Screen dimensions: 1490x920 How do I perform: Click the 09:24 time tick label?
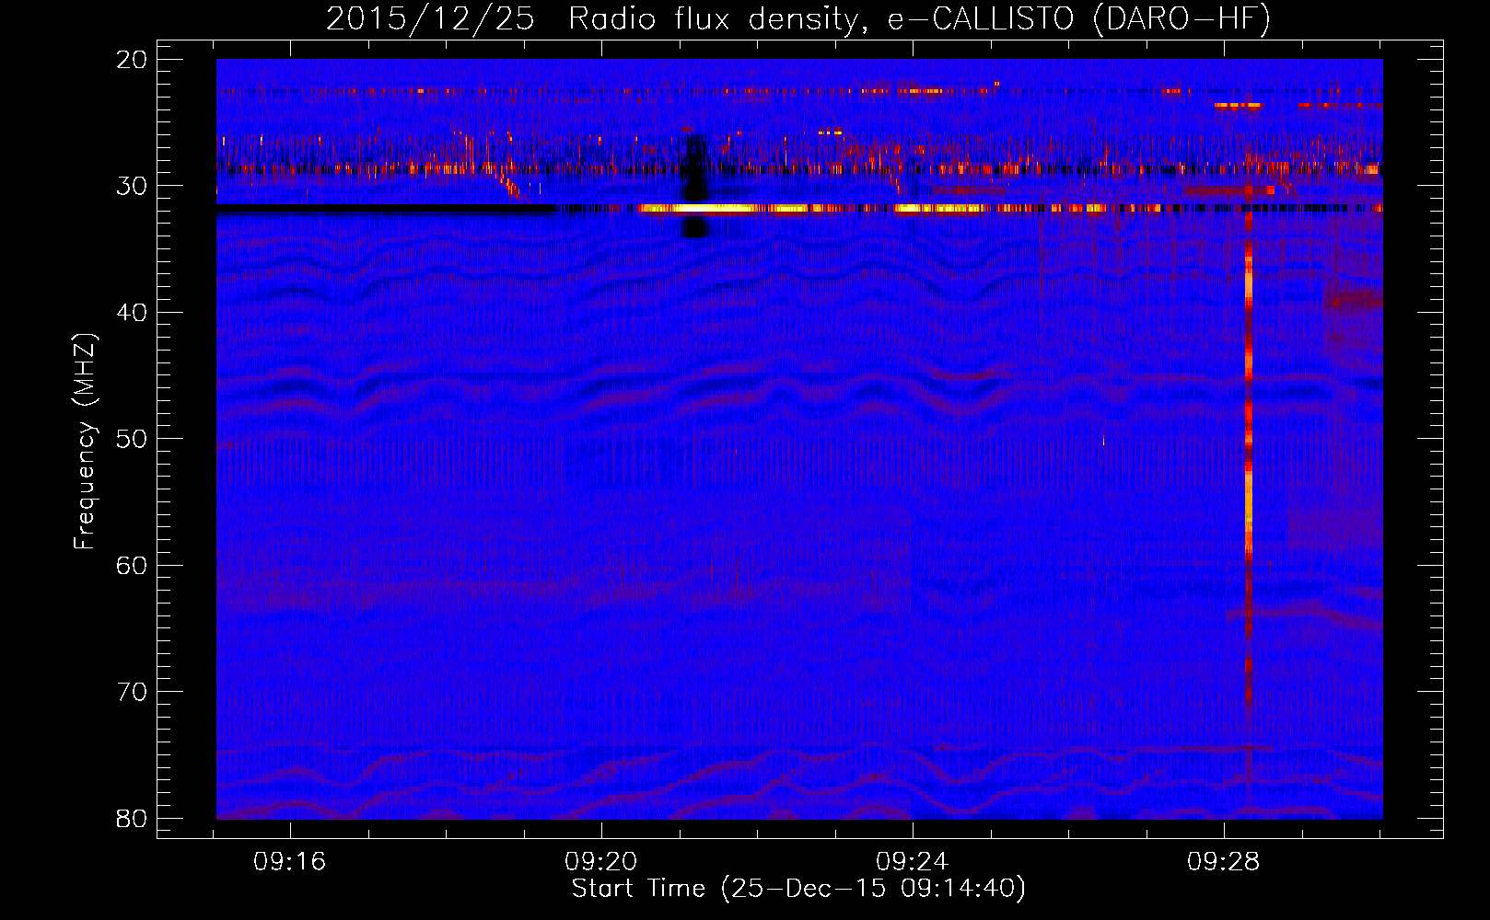pos(912,862)
